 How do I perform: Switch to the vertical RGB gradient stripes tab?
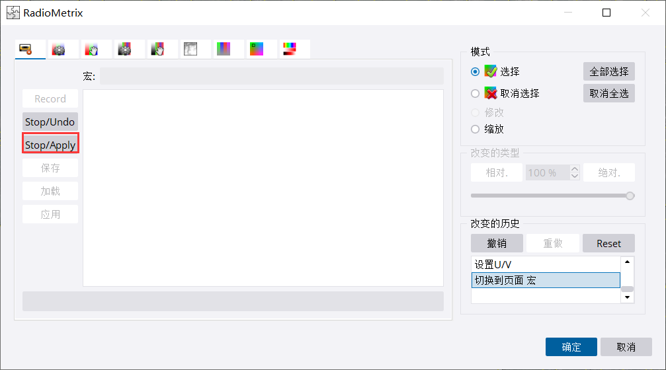224,50
